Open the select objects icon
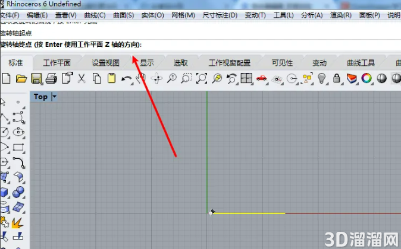The image size is (401, 249). 307,78
